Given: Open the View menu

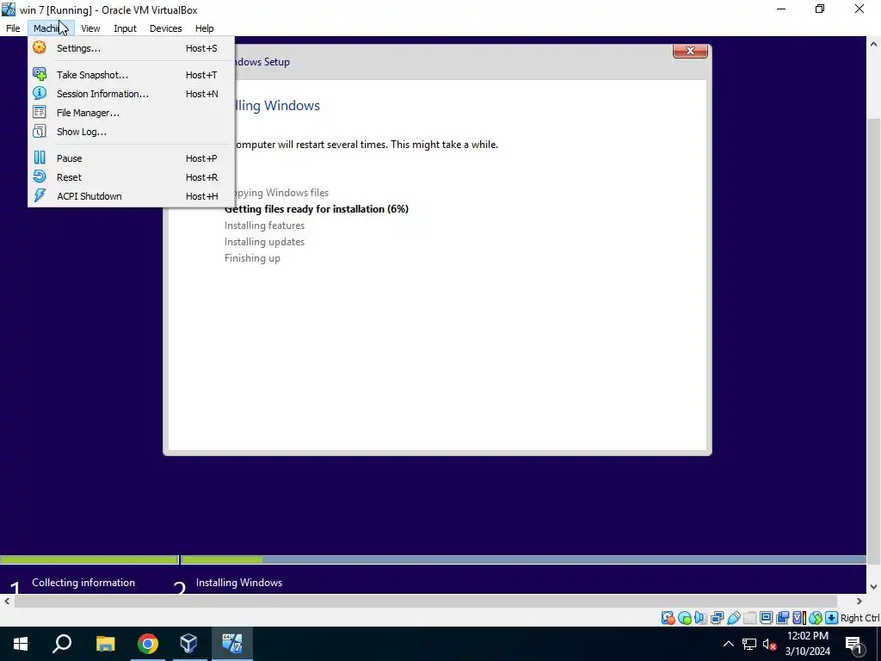Looking at the screenshot, I should [x=90, y=28].
